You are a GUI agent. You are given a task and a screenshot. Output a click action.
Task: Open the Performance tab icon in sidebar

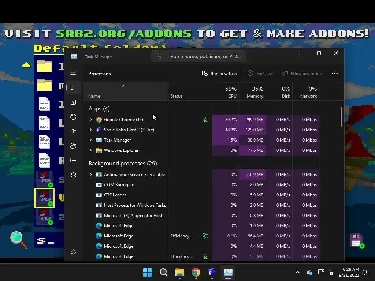pyautogui.click(x=73, y=102)
